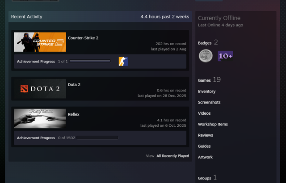Open the Dota 2 game banner
Screen dimensions: 286x183
[x=40, y=89]
